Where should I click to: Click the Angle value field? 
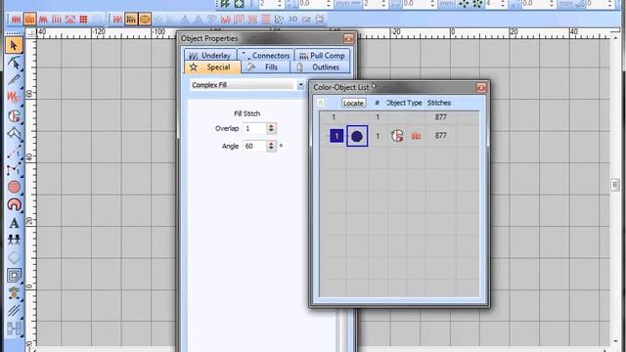pyautogui.click(x=254, y=146)
